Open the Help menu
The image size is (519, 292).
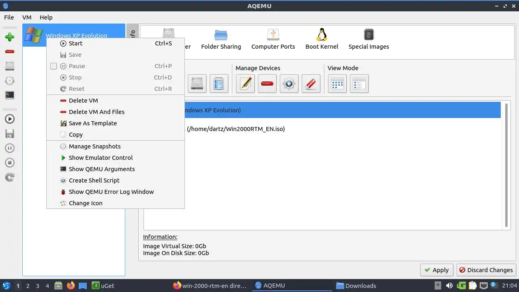[46, 17]
